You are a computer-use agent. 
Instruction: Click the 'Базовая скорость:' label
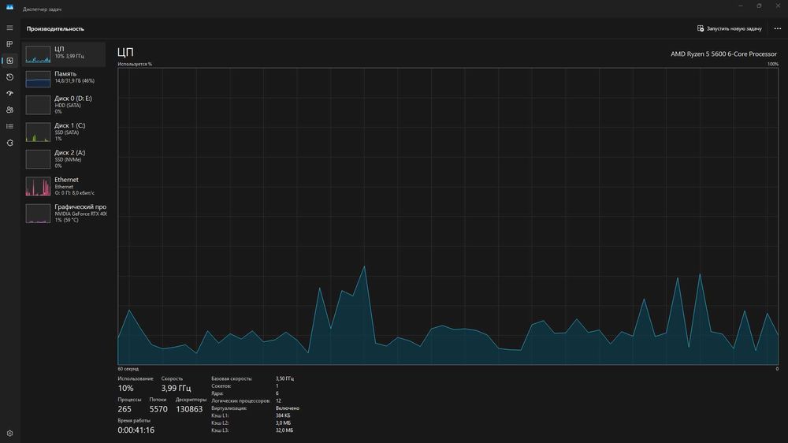(x=232, y=378)
